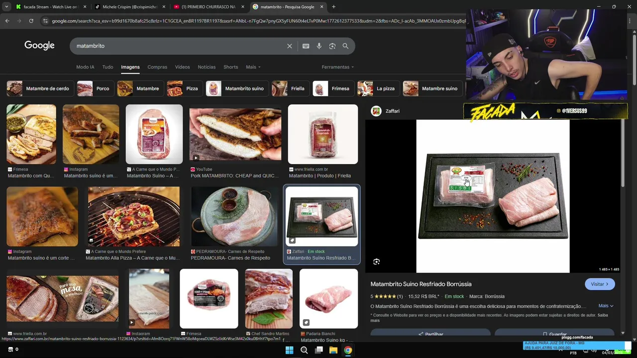
Task: Close the facada Stream tab
Action: [85, 7]
